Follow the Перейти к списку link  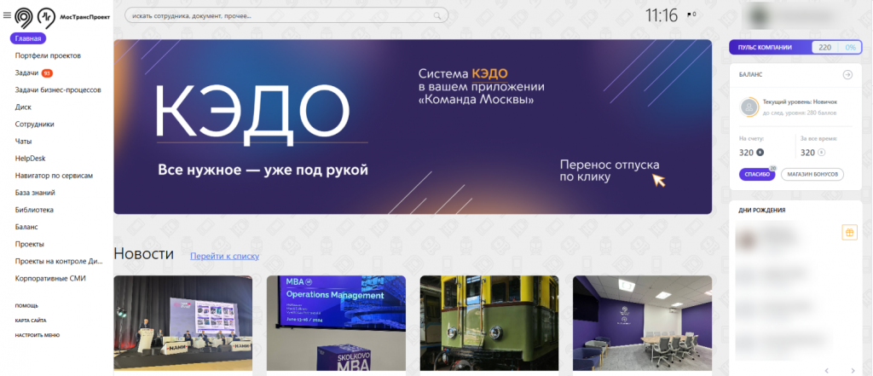click(x=224, y=256)
